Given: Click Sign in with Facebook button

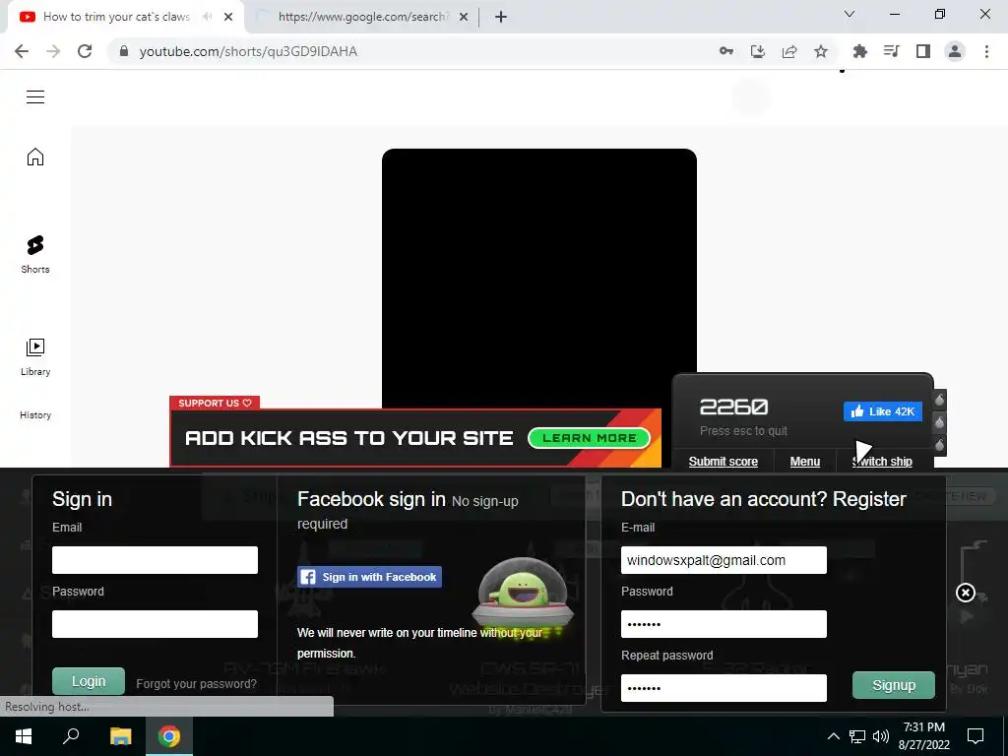Looking at the screenshot, I should coord(370,577).
